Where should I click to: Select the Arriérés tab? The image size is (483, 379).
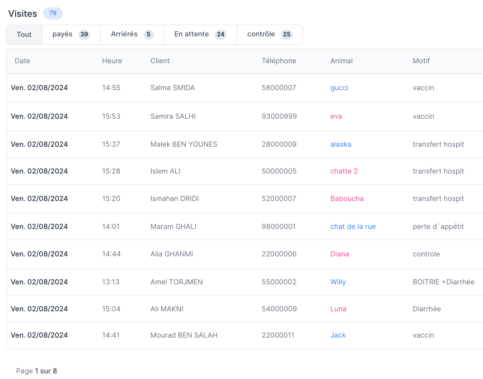(x=132, y=35)
